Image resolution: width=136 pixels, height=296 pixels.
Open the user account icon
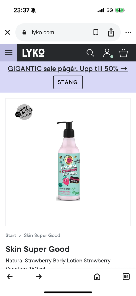click(x=107, y=53)
